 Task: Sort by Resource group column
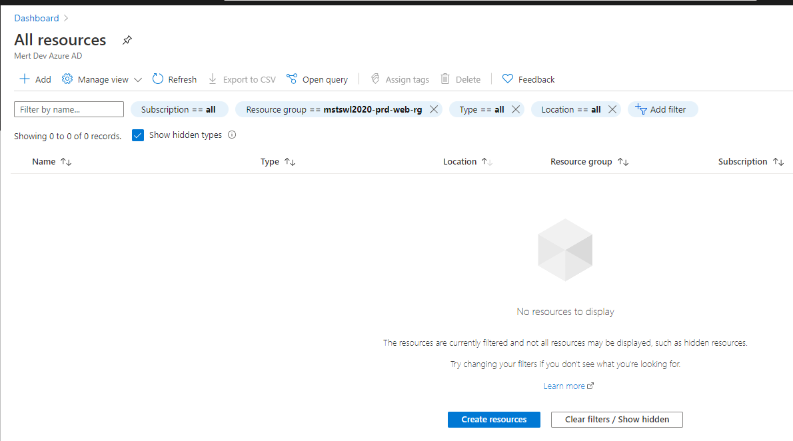pos(589,162)
